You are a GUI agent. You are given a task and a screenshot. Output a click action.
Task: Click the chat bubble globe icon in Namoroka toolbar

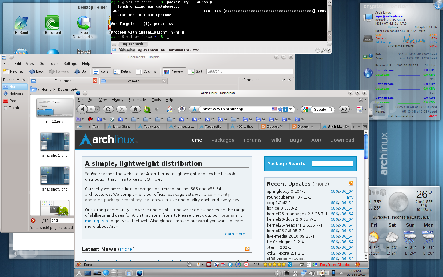point(182,109)
